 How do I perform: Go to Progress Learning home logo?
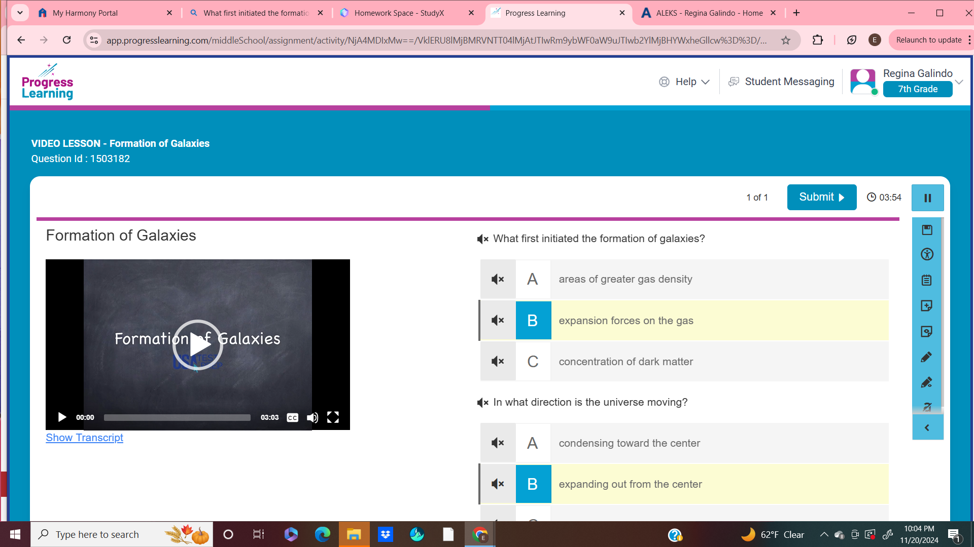tap(47, 82)
